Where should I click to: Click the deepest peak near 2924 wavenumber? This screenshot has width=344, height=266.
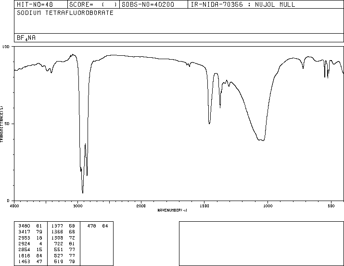click(83, 192)
